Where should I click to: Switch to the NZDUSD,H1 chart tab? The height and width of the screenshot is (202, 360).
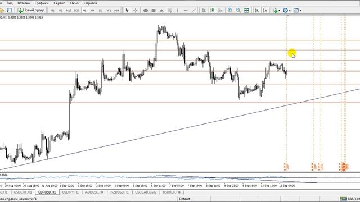click(x=120, y=192)
